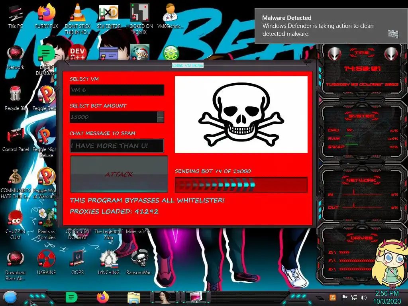Screen dimensions: 408x306
Task: Open the network tray icon
Action: [354, 297]
